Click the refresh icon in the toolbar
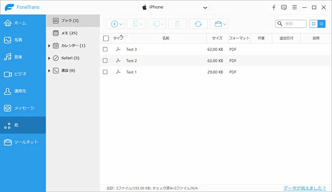Screen dimensions: 332x192 pos(198,24)
